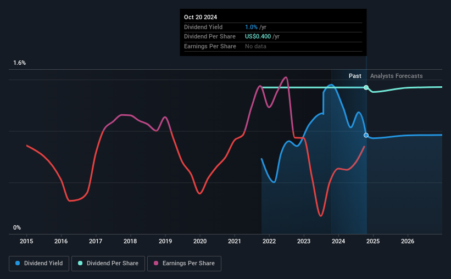
Task: Click the 2022 x-axis label
Action: click(x=269, y=241)
